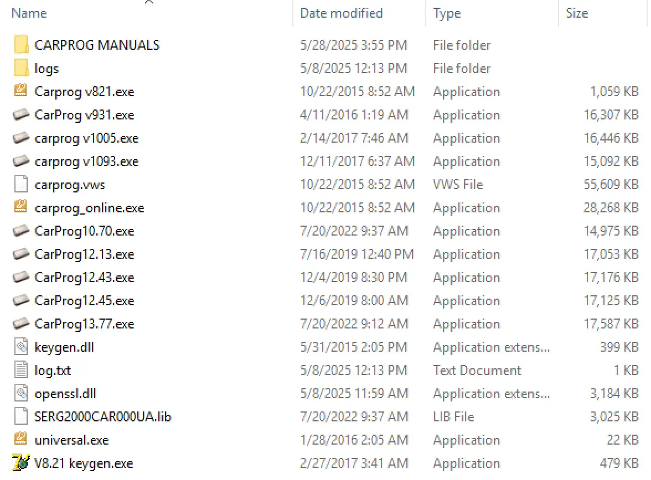Click the size value 17,587 KB

pos(611,324)
